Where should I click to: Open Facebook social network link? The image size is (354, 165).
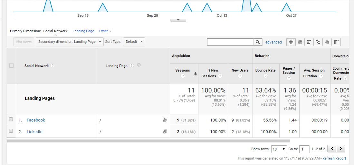[x=36, y=120]
